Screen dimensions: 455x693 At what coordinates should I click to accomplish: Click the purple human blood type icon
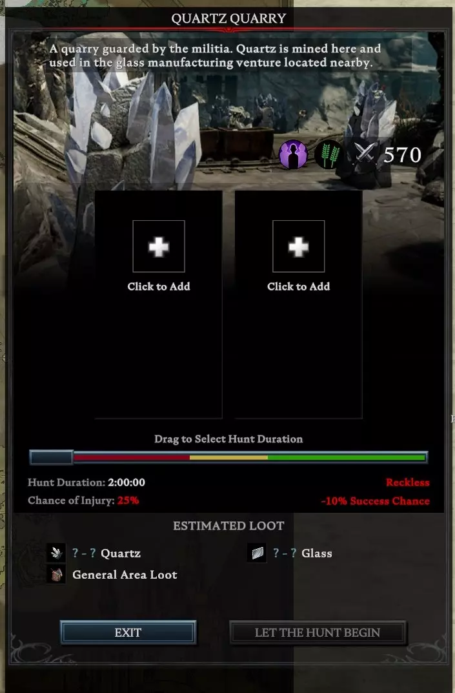293,154
